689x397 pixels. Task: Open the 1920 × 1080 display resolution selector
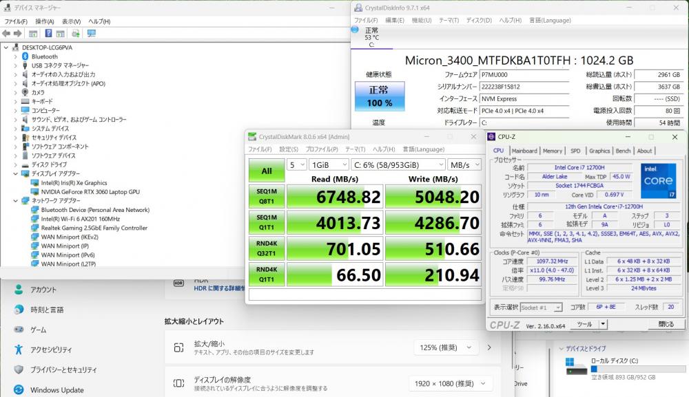(449, 383)
